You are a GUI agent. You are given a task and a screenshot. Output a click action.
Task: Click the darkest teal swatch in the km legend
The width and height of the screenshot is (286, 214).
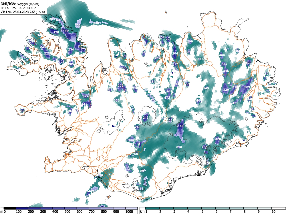point(152,208)
